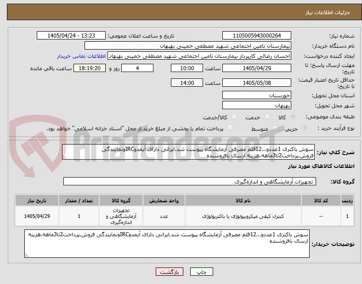Click the need date cell 1405/04/29 in table
The image size is (362, 284).
[37, 216]
